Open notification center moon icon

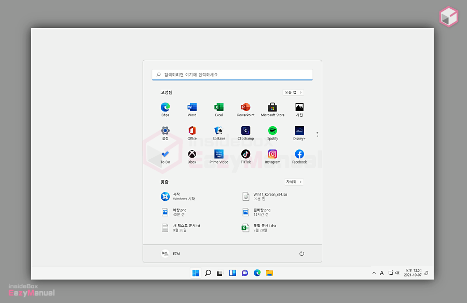427,273
